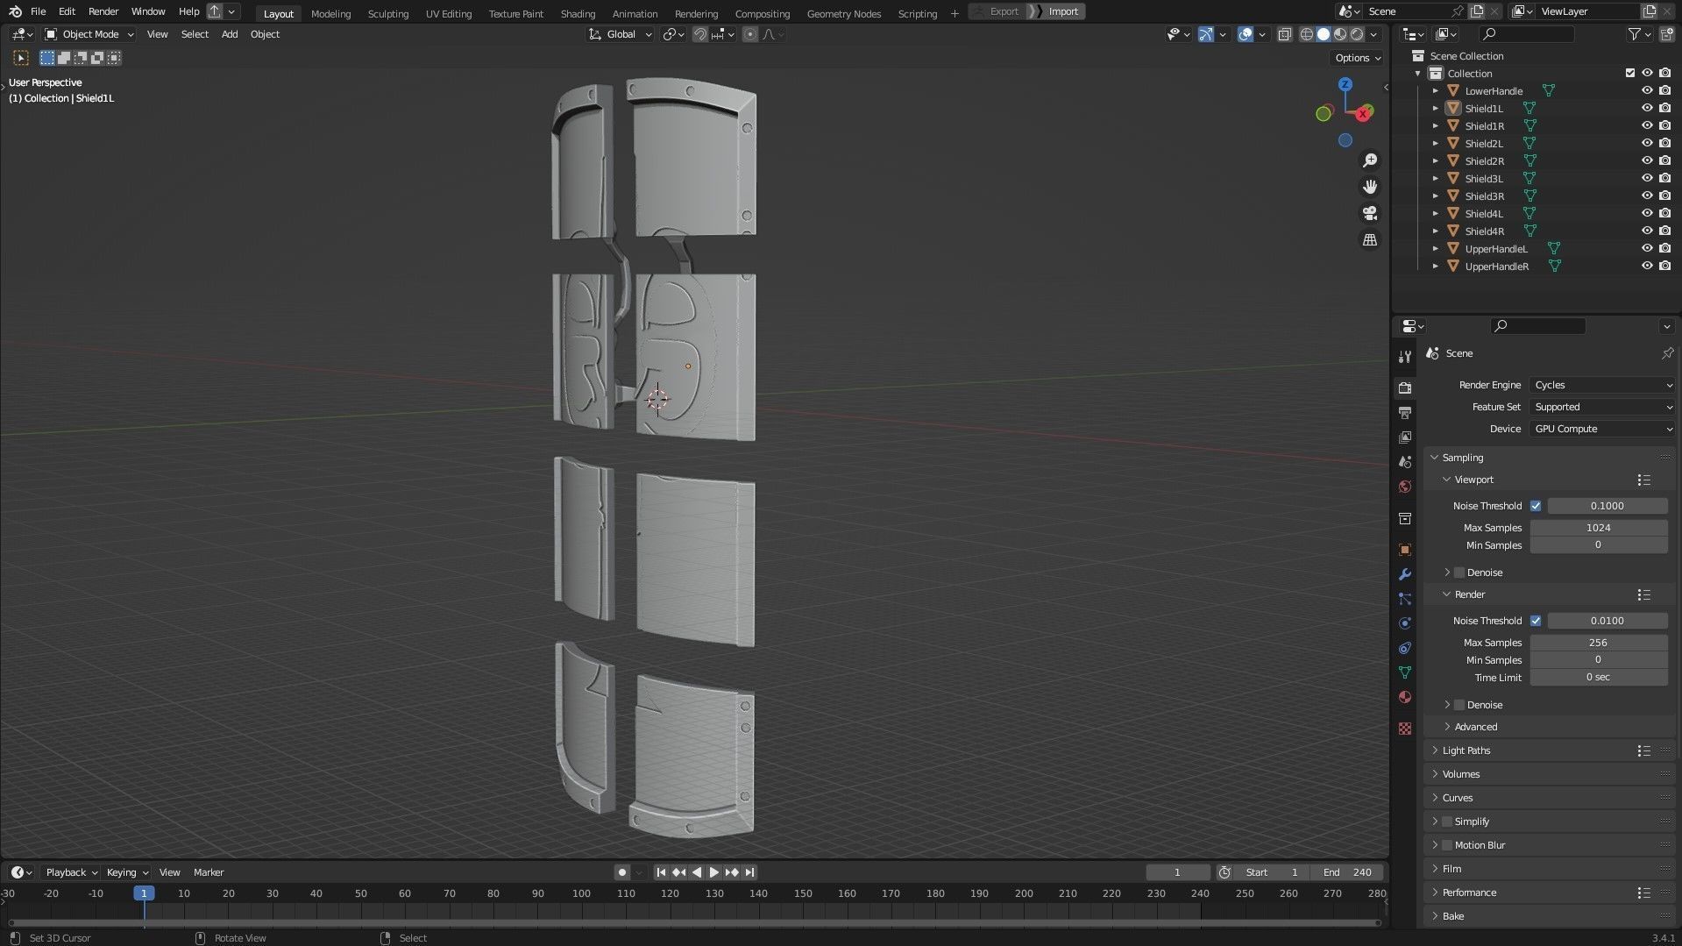The width and height of the screenshot is (1682, 946).
Task: Hide UpperHandleR in viewport via eye icon
Action: [1647, 266]
